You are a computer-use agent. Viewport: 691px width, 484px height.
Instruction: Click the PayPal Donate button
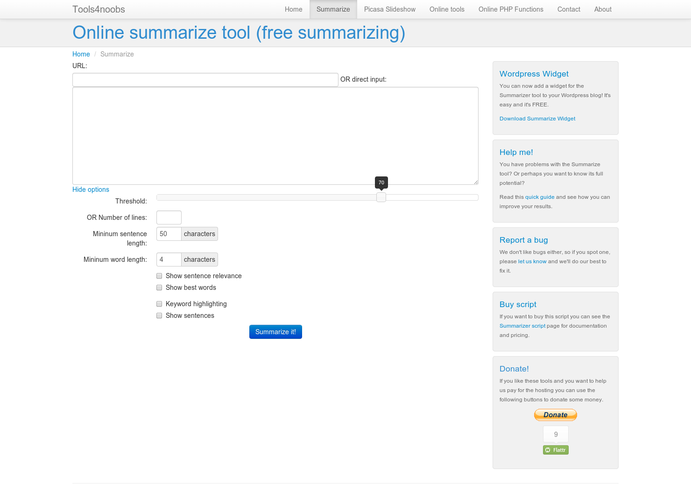(555, 414)
